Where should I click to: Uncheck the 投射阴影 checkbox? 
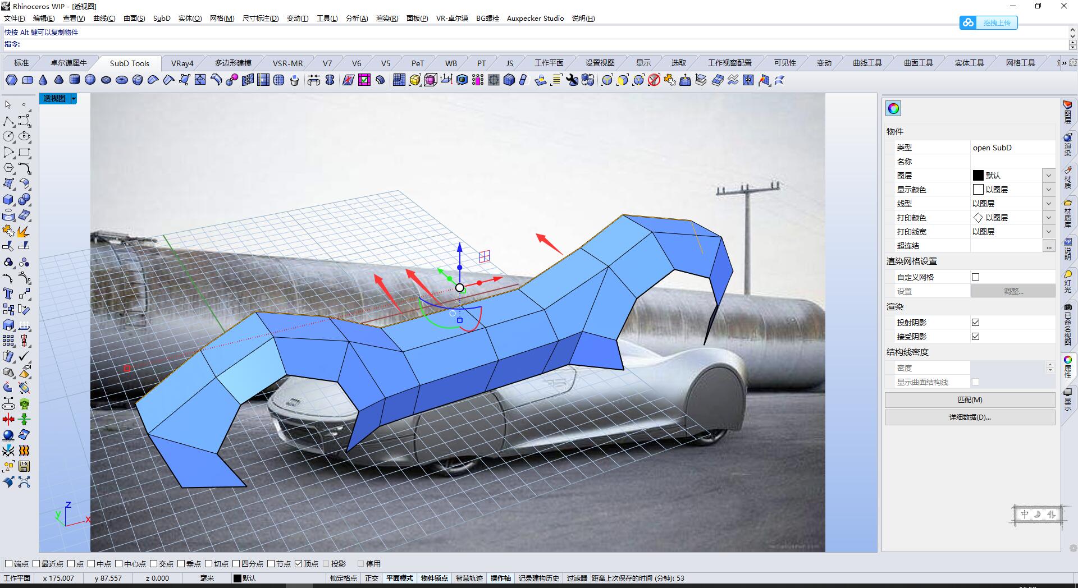point(975,323)
